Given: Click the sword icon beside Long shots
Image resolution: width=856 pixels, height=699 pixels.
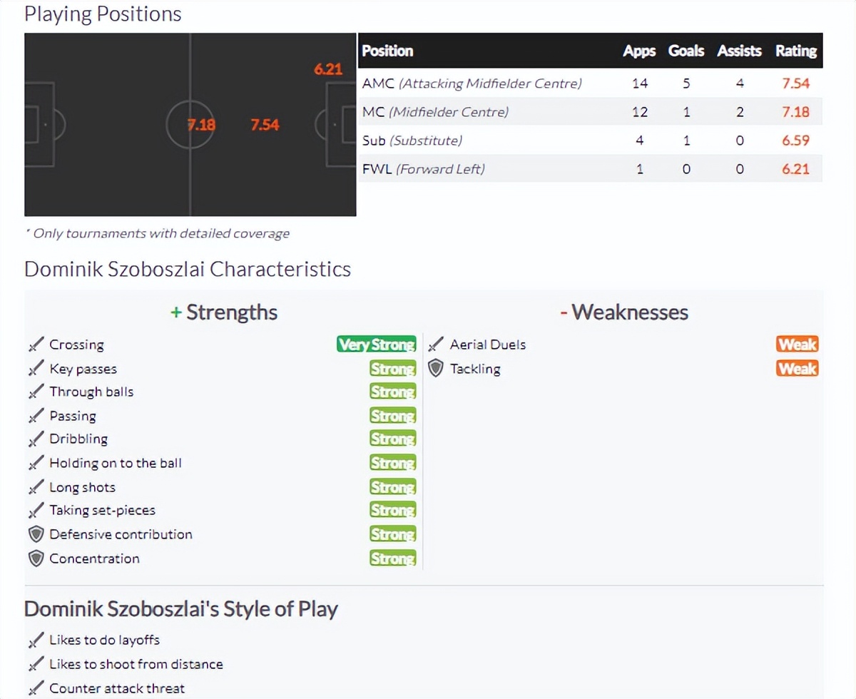Looking at the screenshot, I should tap(36, 488).
